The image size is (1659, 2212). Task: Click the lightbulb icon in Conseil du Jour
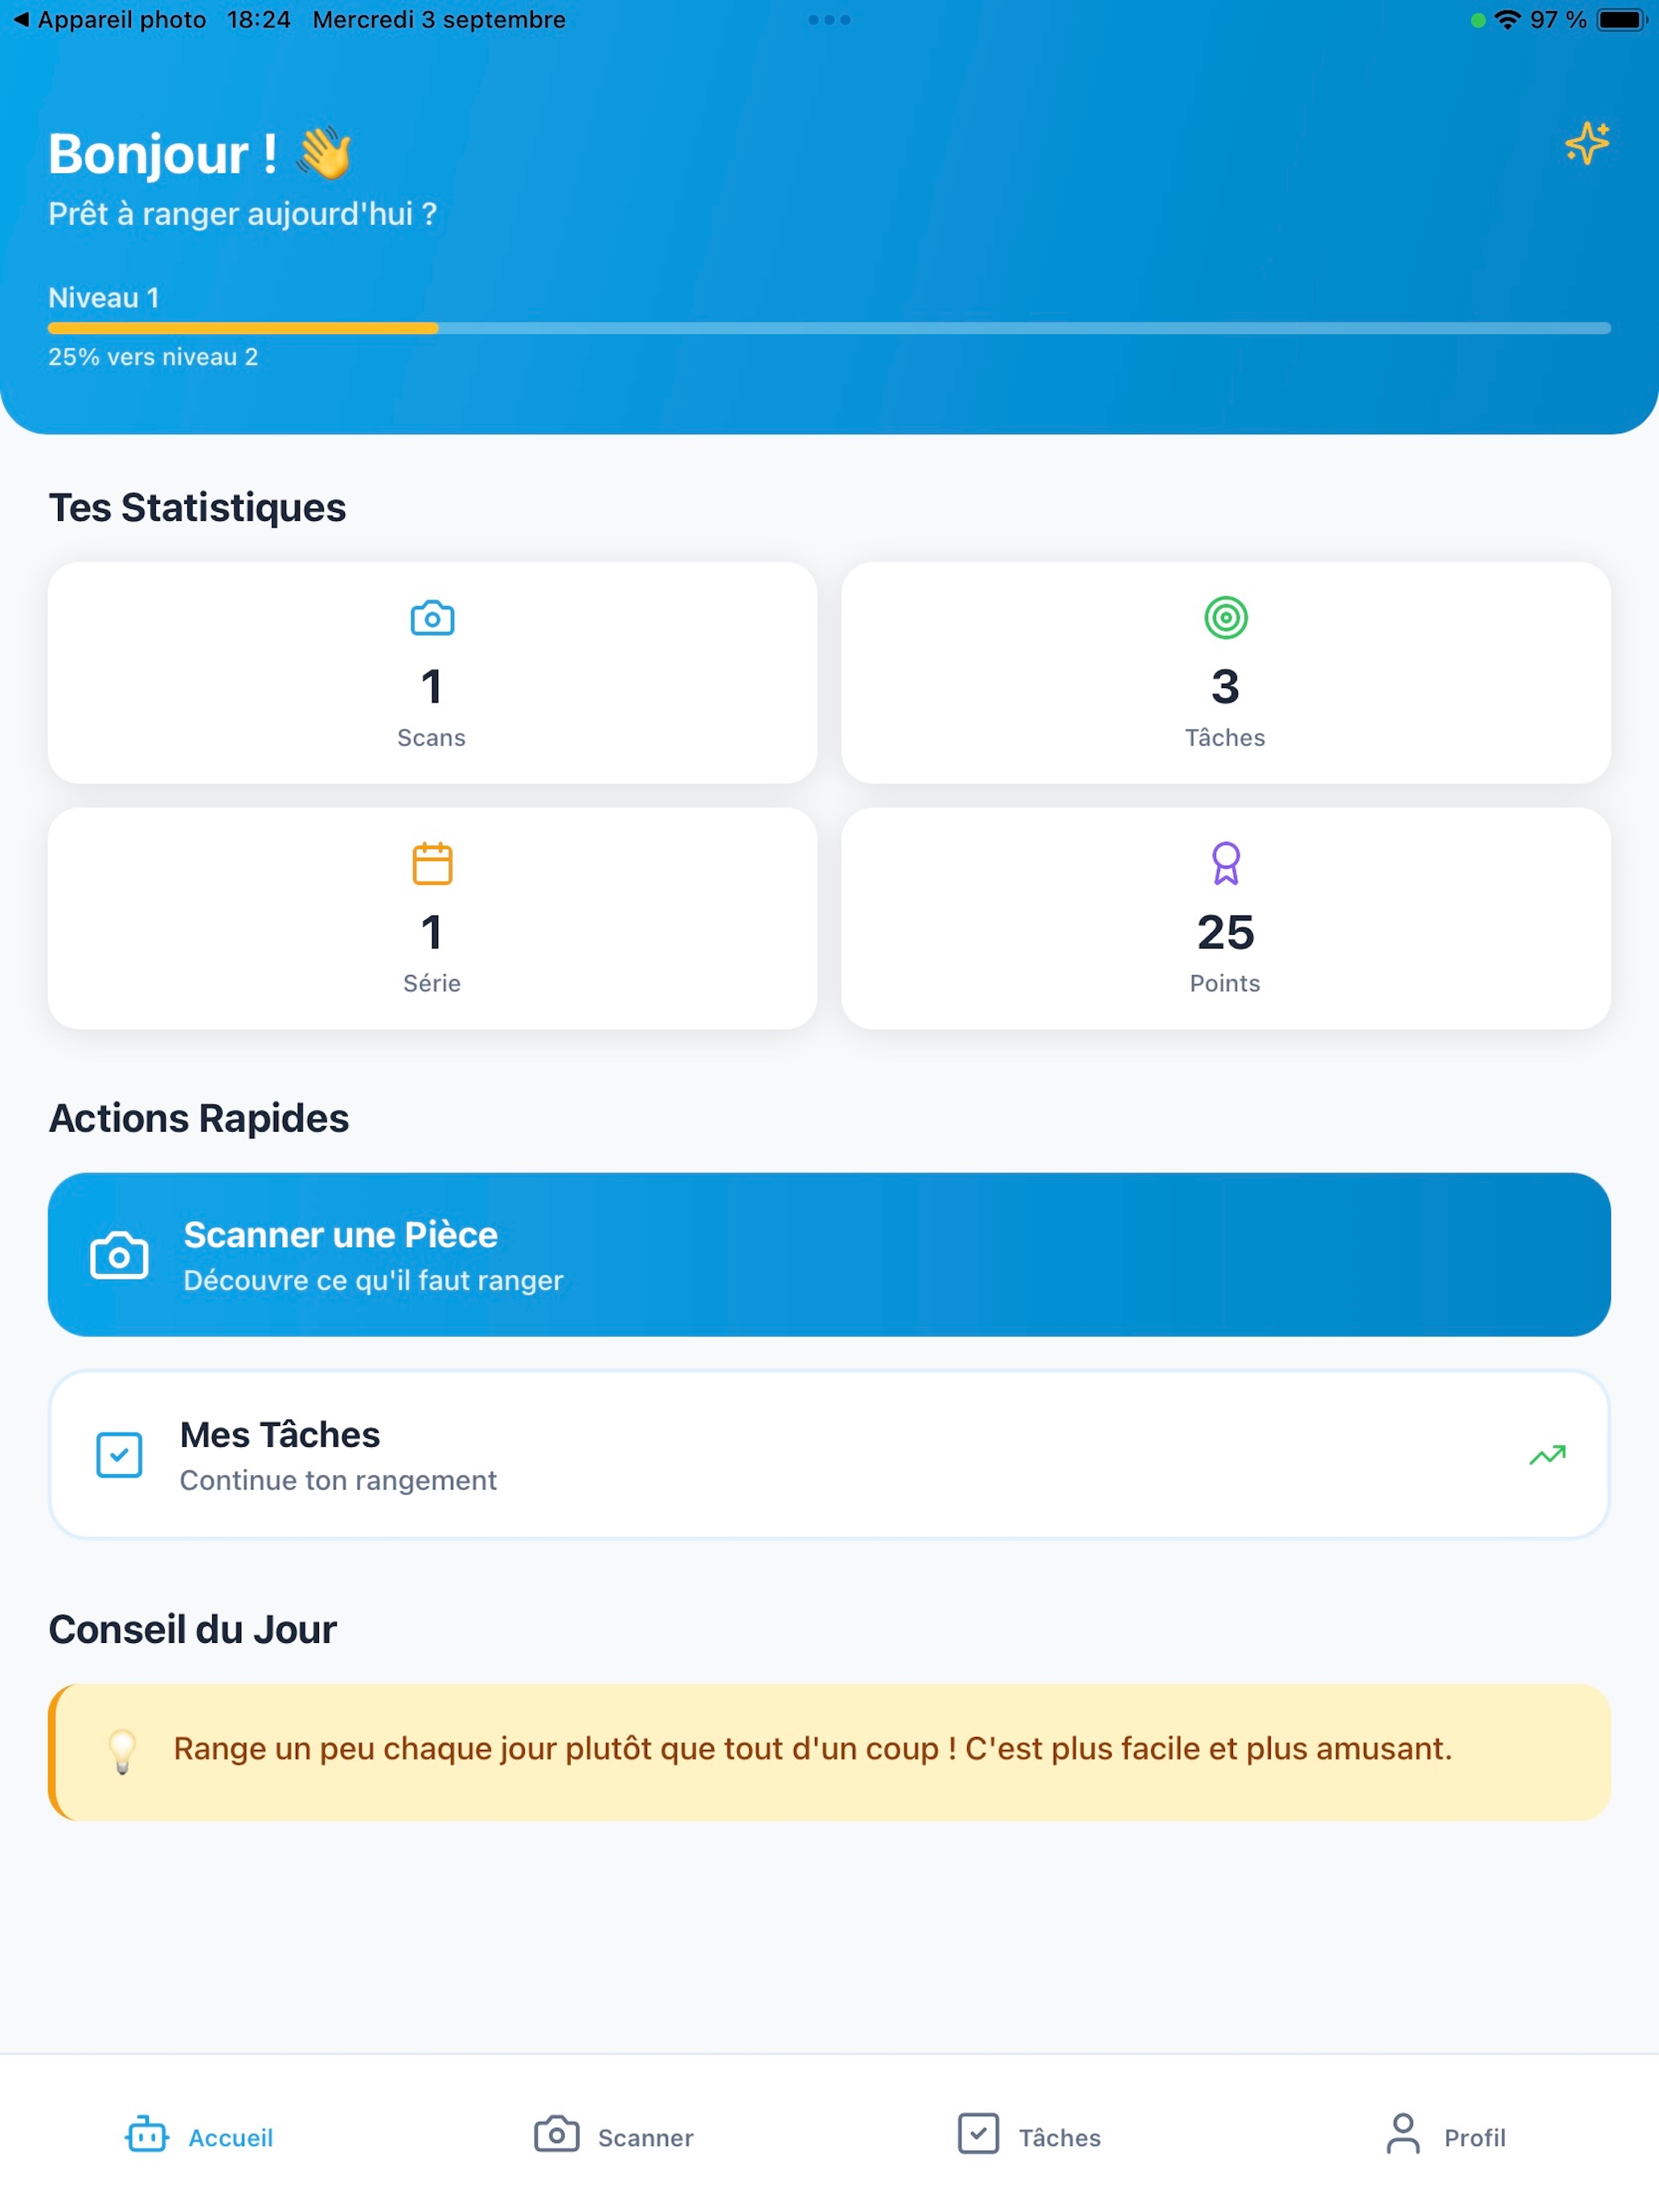click(122, 1752)
